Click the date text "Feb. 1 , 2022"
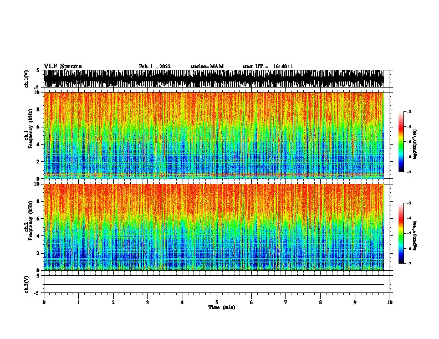439x339 pixels. [x=155, y=66]
